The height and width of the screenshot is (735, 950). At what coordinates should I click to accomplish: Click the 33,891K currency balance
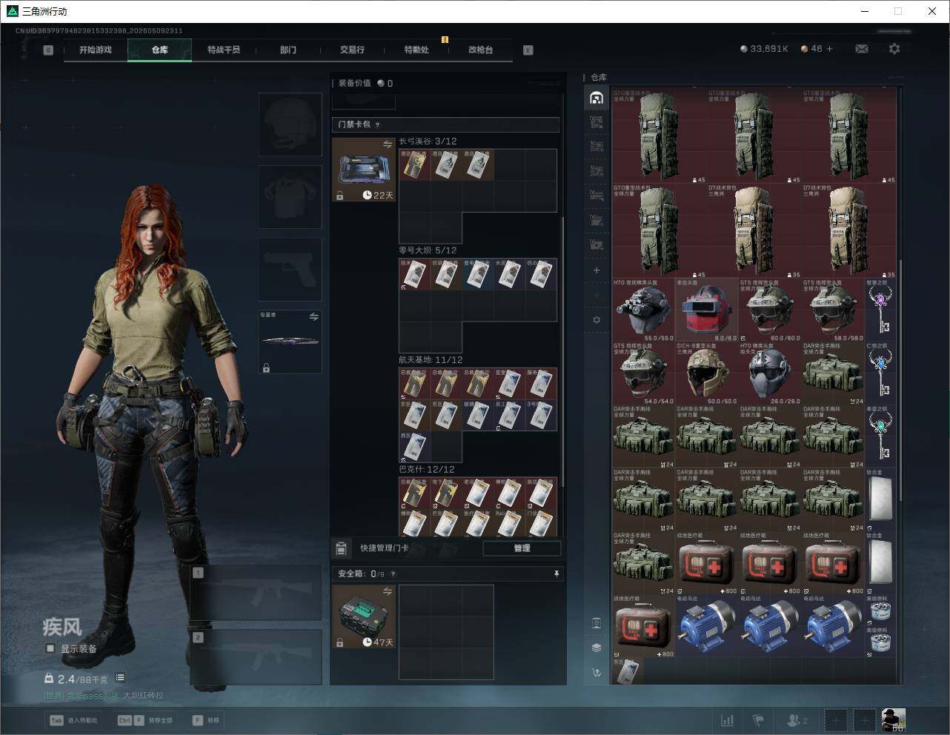coord(763,49)
